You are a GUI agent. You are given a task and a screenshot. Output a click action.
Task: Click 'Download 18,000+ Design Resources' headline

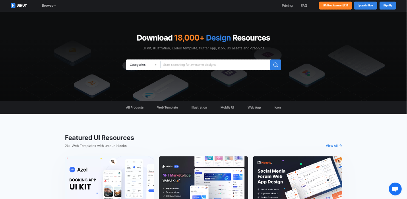(203, 38)
